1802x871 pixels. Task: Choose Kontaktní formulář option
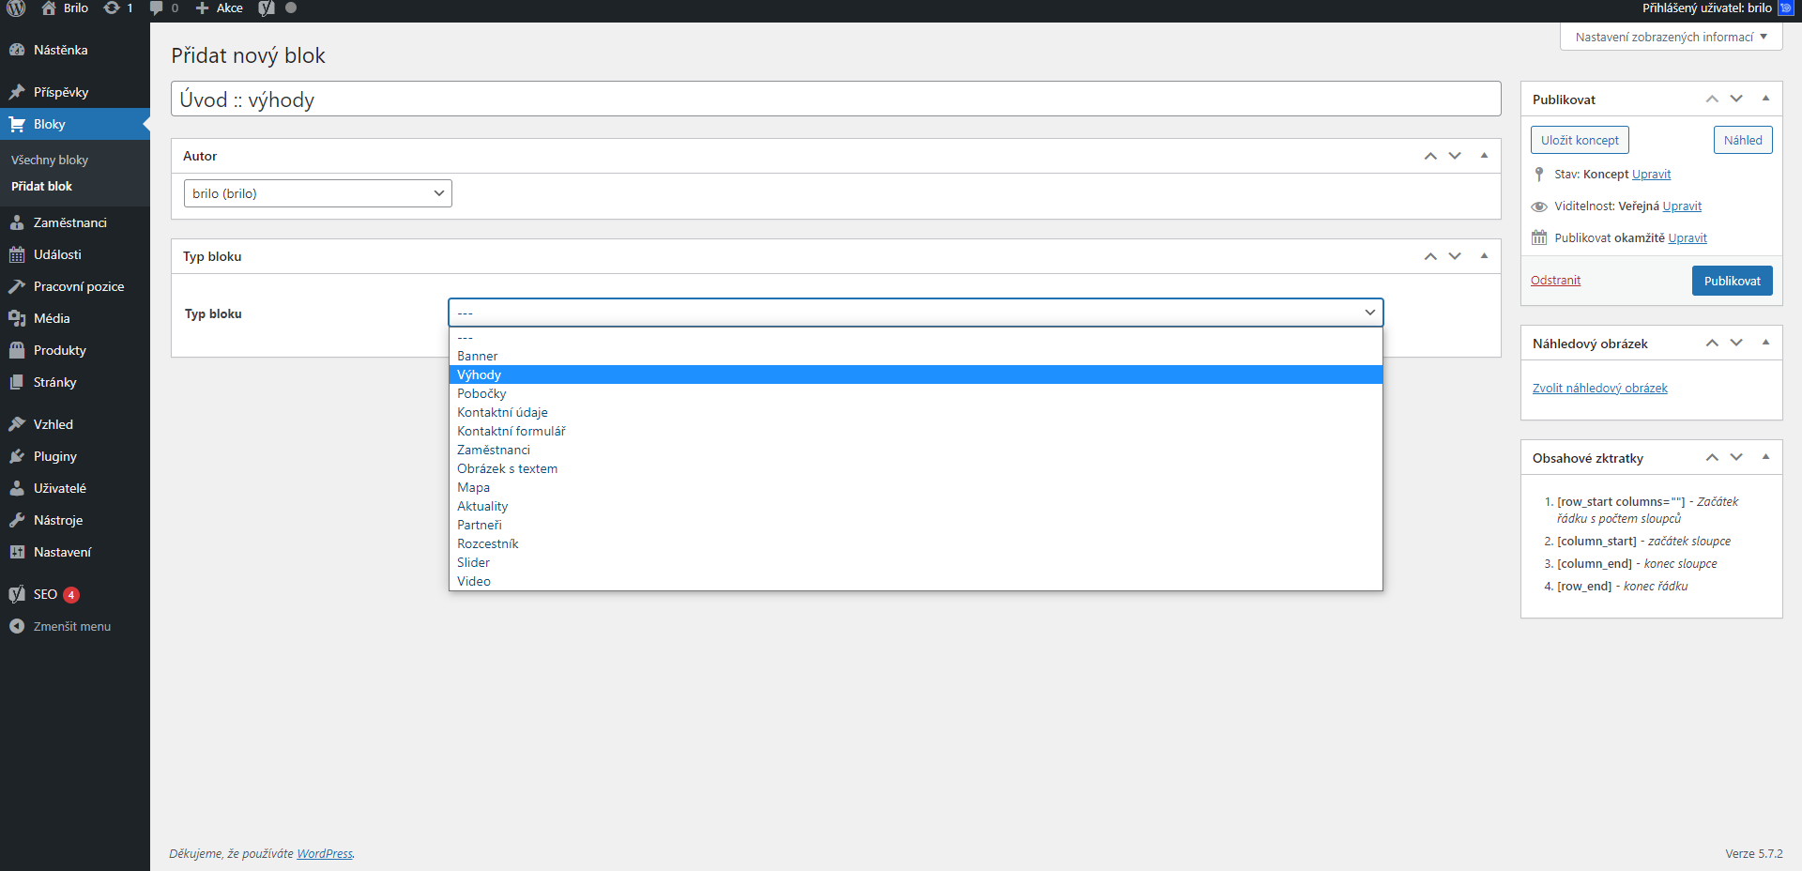point(512,431)
